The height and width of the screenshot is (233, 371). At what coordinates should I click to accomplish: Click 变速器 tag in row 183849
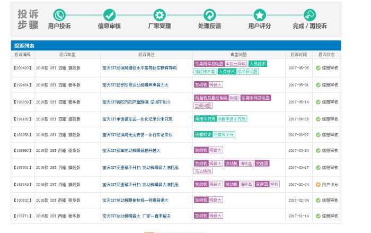[x=262, y=184]
